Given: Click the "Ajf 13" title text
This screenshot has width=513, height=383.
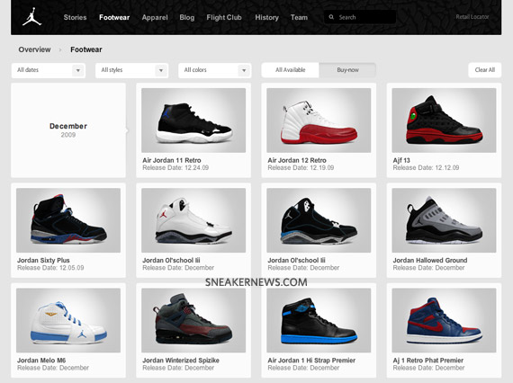Looking at the screenshot, I should pyautogui.click(x=401, y=160).
